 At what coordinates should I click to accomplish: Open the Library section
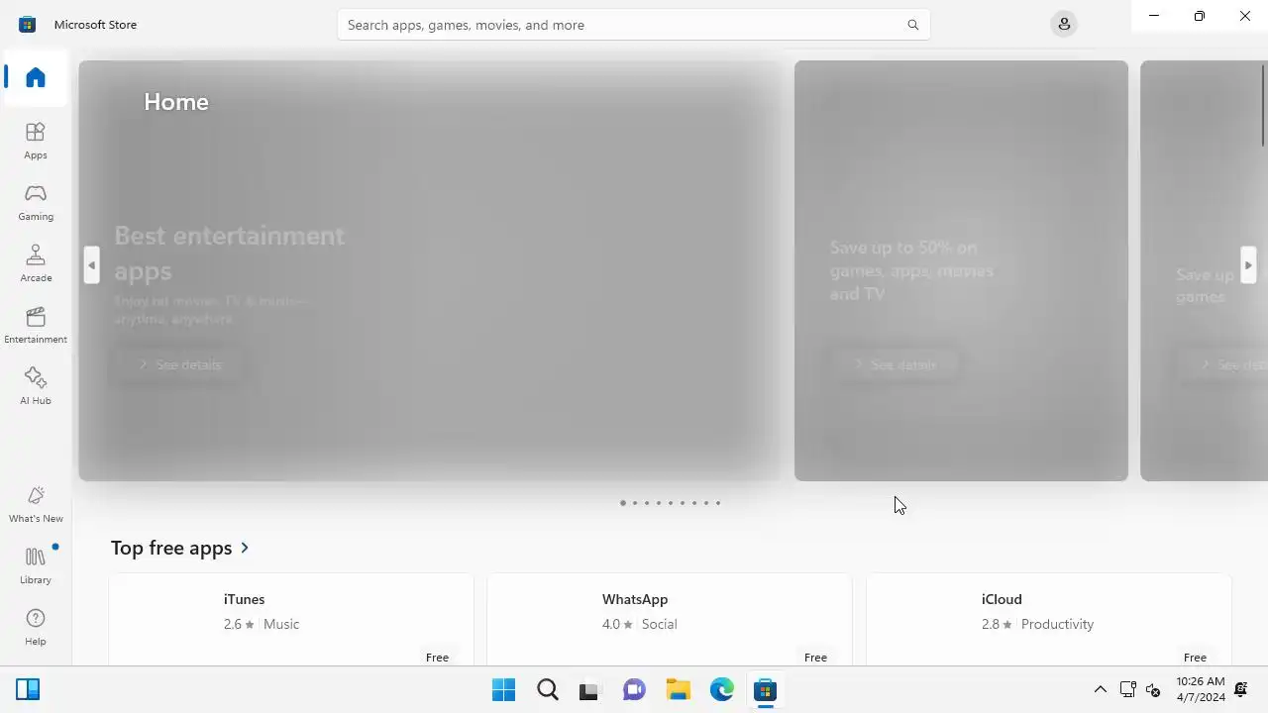click(36, 565)
